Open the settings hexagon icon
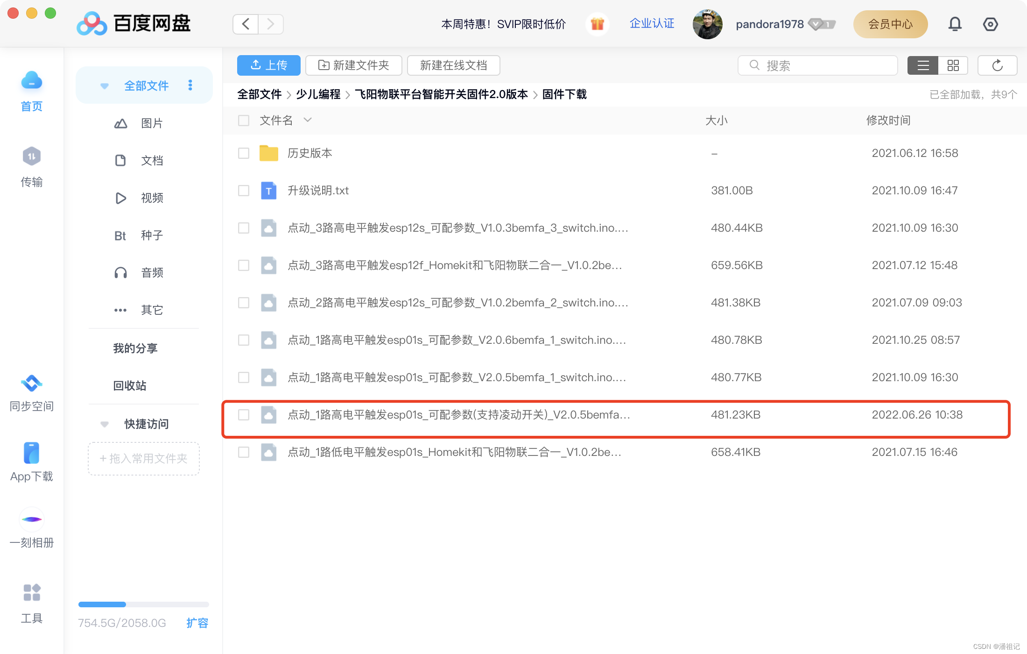 (x=990, y=24)
